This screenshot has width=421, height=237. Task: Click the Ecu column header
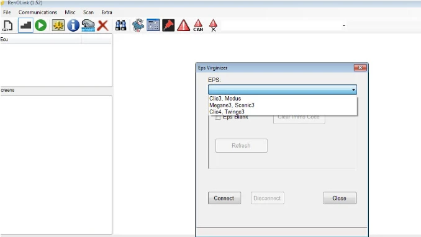[40, 40]
